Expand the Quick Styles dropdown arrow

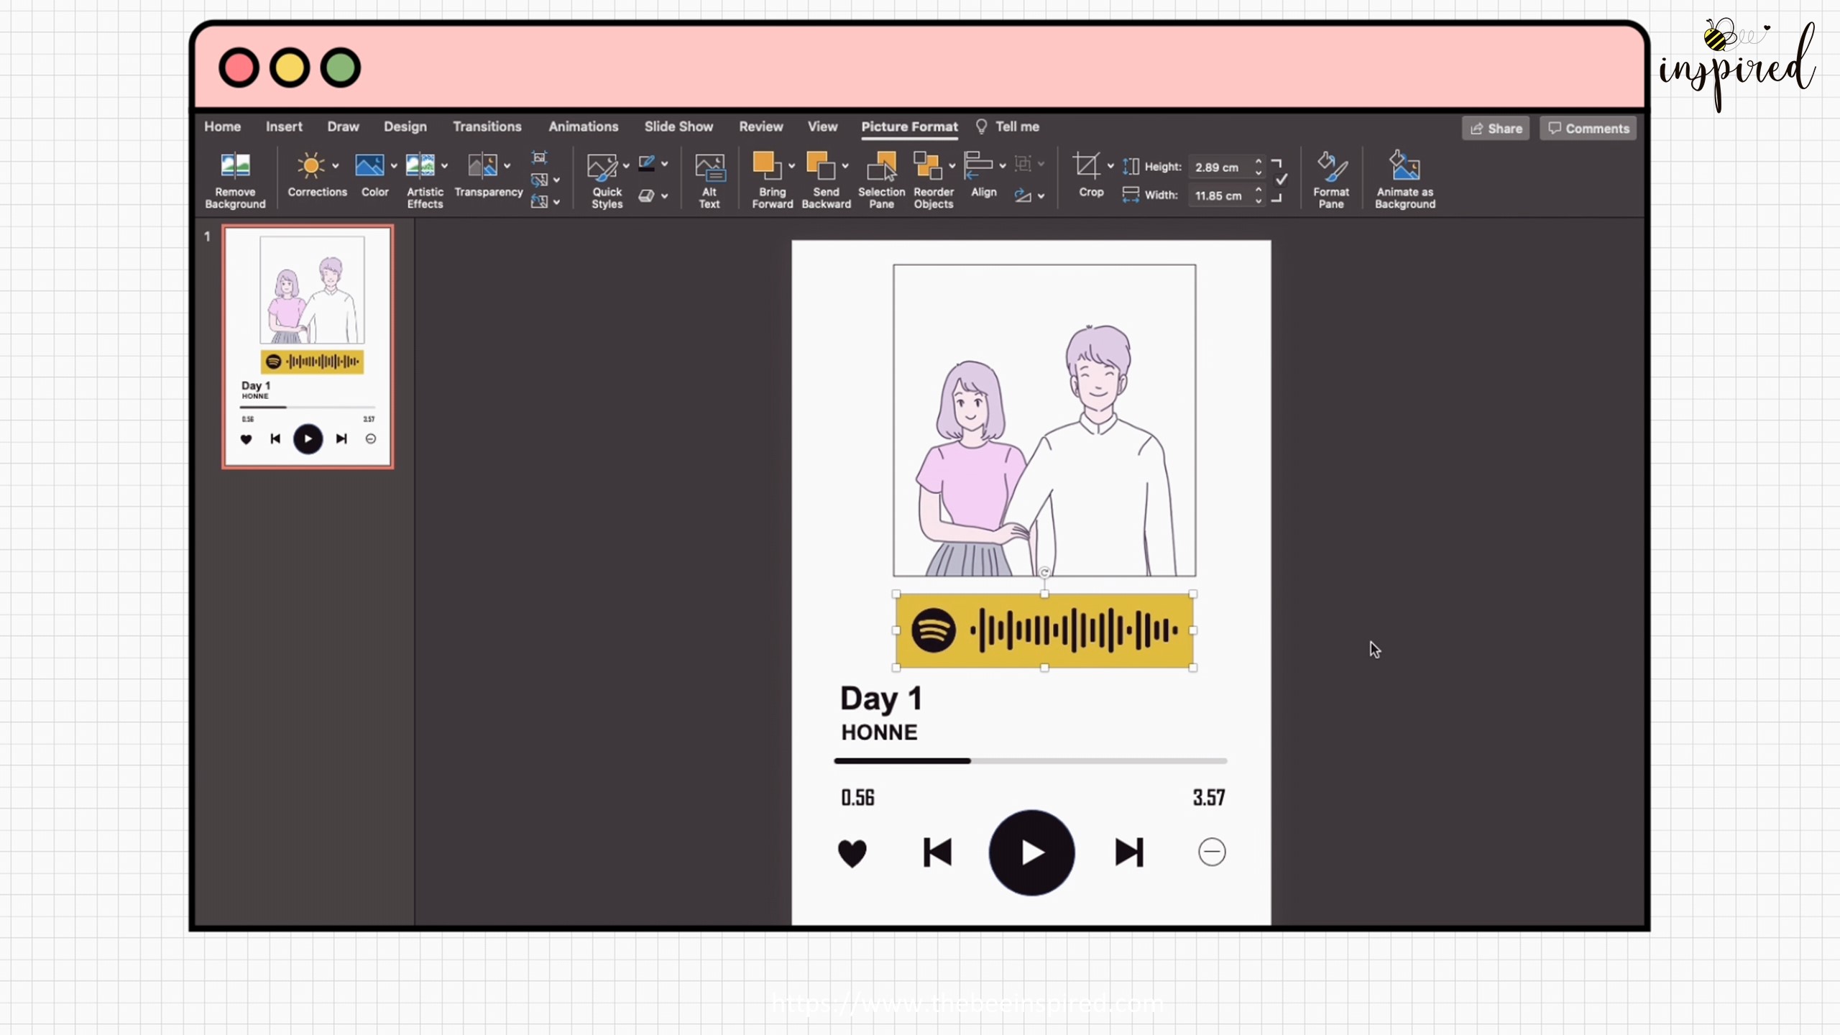coord(626,166)
